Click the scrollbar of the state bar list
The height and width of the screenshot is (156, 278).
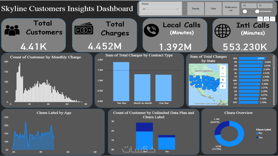(274, 62)
